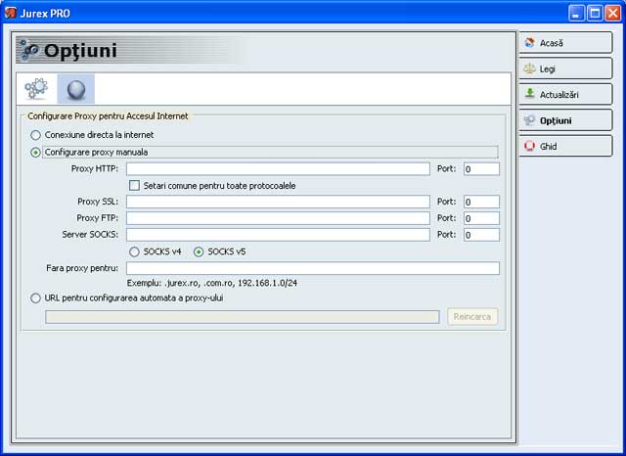Open the Actualizări section

(565, 94)
